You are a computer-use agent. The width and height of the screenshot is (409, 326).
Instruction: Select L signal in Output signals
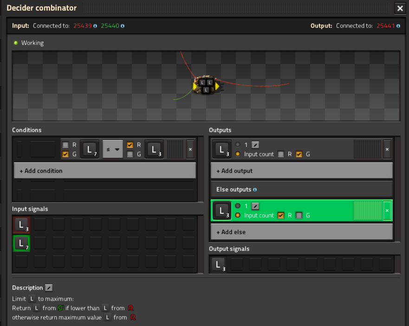pos(218,265)
